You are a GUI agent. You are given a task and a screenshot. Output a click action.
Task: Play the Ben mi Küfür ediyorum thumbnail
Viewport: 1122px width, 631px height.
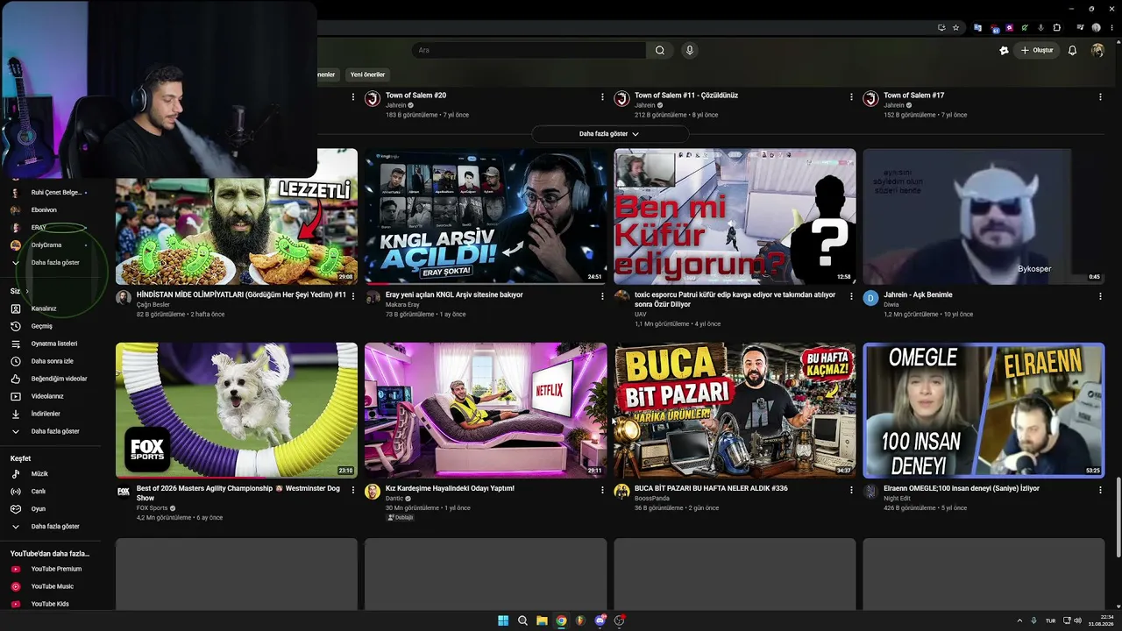(x=735, y=216)
